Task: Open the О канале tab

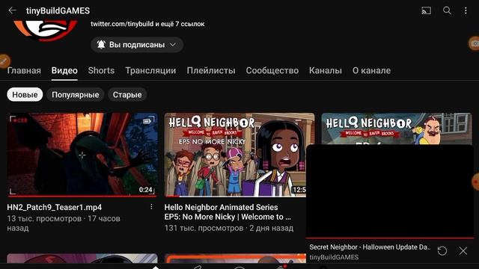Action: pyautogui.click(x=371, y=70)
